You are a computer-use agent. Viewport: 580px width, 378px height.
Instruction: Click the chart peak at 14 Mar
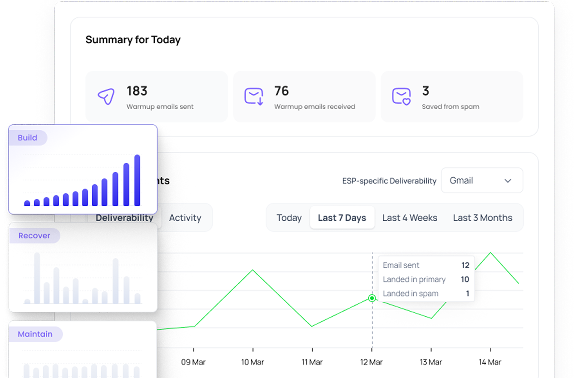pos(490,252)
